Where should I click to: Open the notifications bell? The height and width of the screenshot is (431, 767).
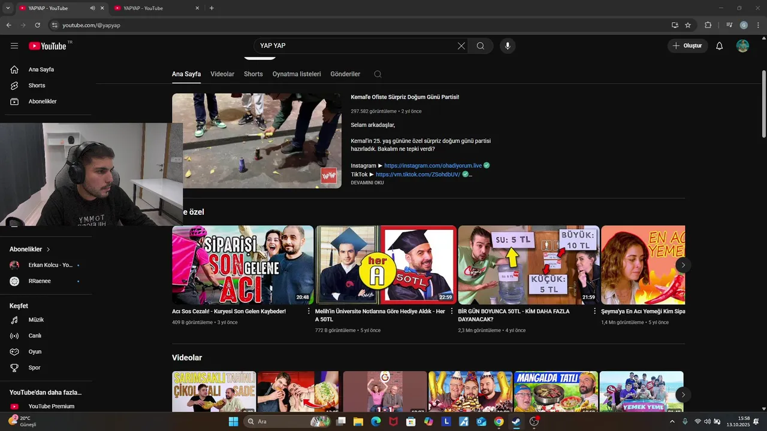720,46
